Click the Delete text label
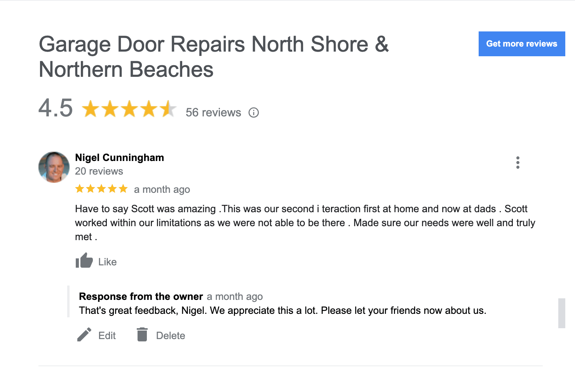This screenshot has height=367, width=575. coord(171,336)
